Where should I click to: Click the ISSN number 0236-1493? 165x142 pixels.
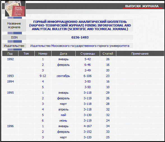pos(80,37)
